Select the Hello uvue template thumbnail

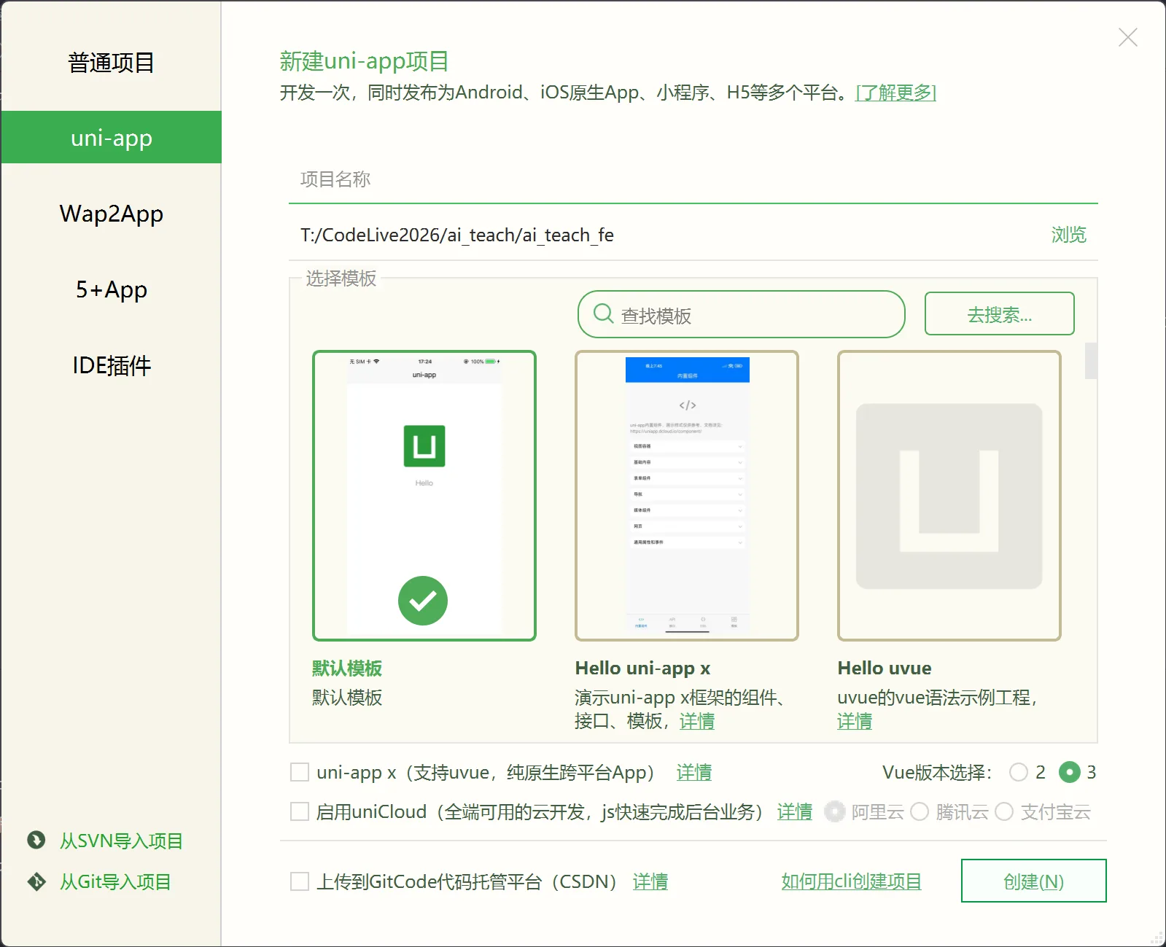click(949, 496)
